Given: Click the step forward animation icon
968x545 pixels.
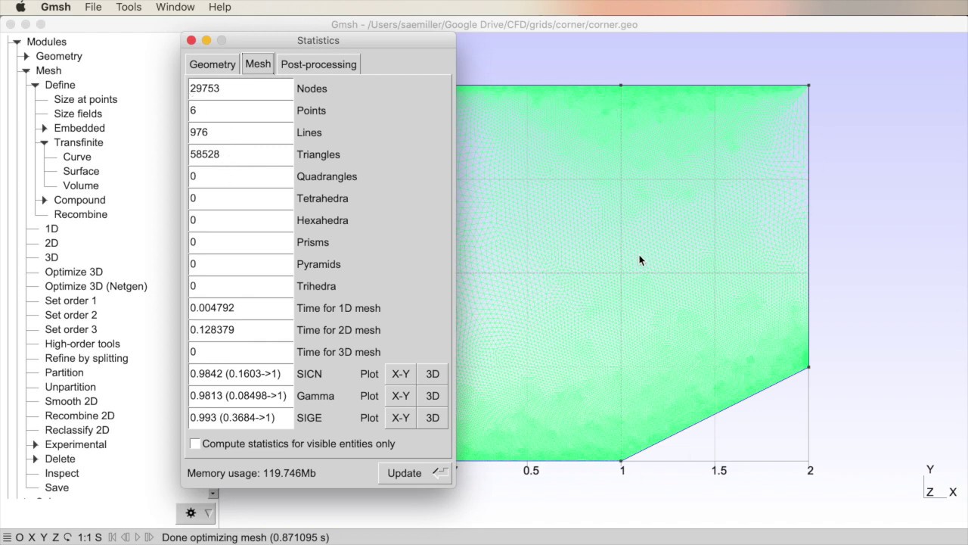Looking at the screenshot, I should [x=149, y=537].
